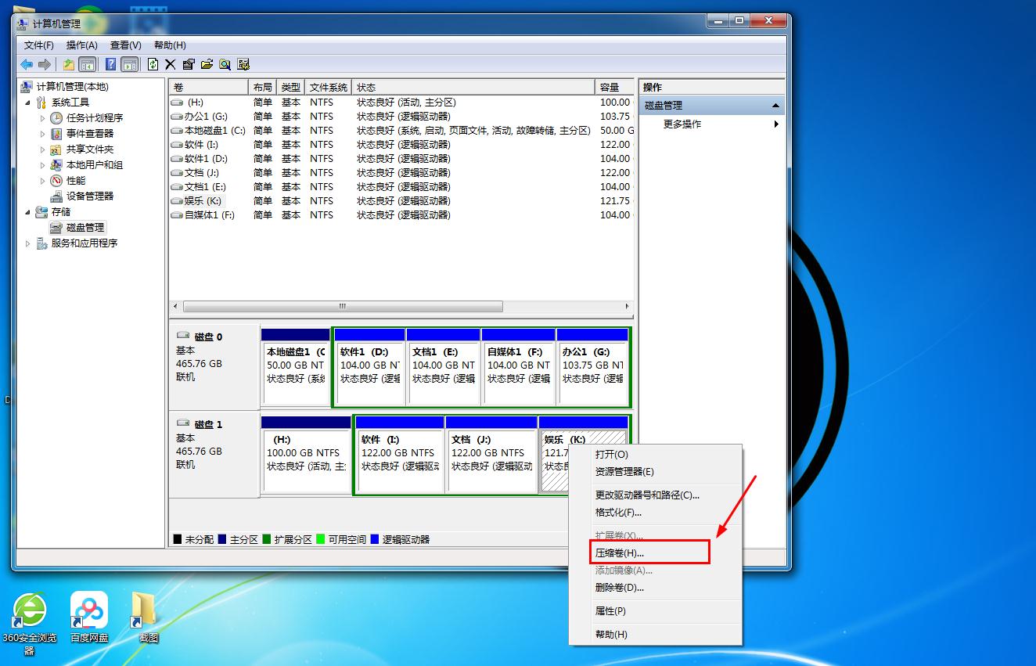Click the Up one level folder icon
Screen dimensions: 1036x666
pos(69,64)
